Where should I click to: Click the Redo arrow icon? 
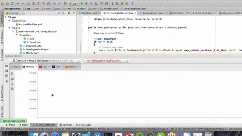tap(23, 3)
